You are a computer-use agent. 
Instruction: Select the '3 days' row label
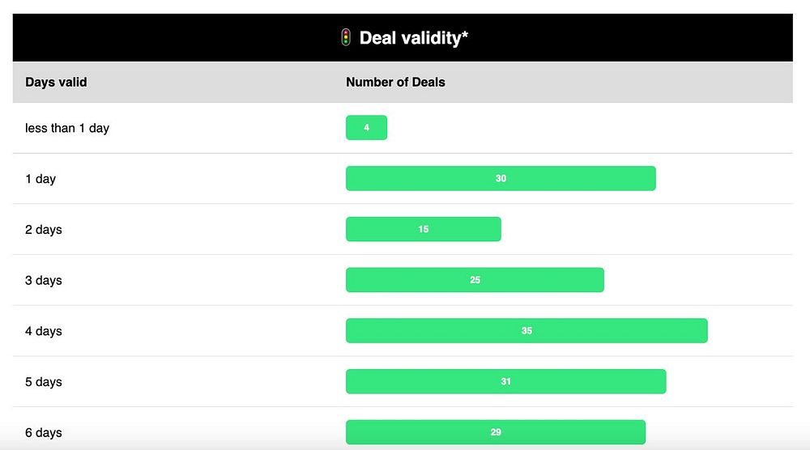click(x=44, y=280)
